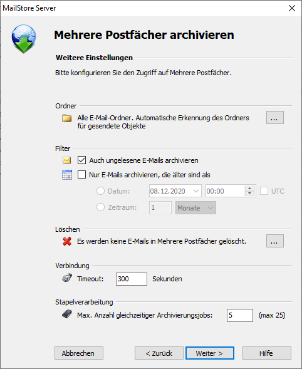Toggle 'Auch ungelesene E-Mails archivieren' checkbox
302x369 pixels.
81,160
